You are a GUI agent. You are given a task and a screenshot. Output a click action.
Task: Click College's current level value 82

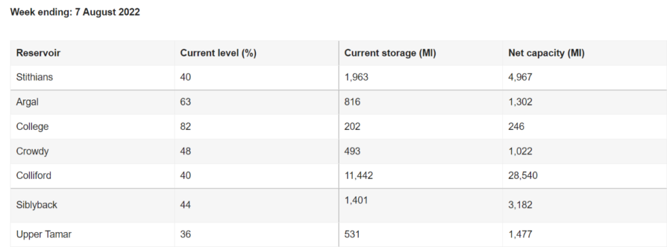click(x=186, y=127)
